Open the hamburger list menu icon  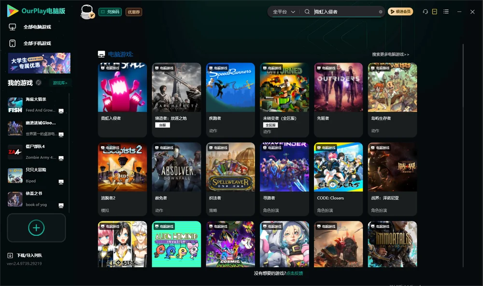[446, 12]
